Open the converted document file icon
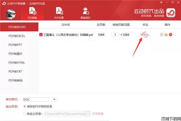The width and height of the screenshot is (181, 121). pyautogui.click(x=161, y=34)
